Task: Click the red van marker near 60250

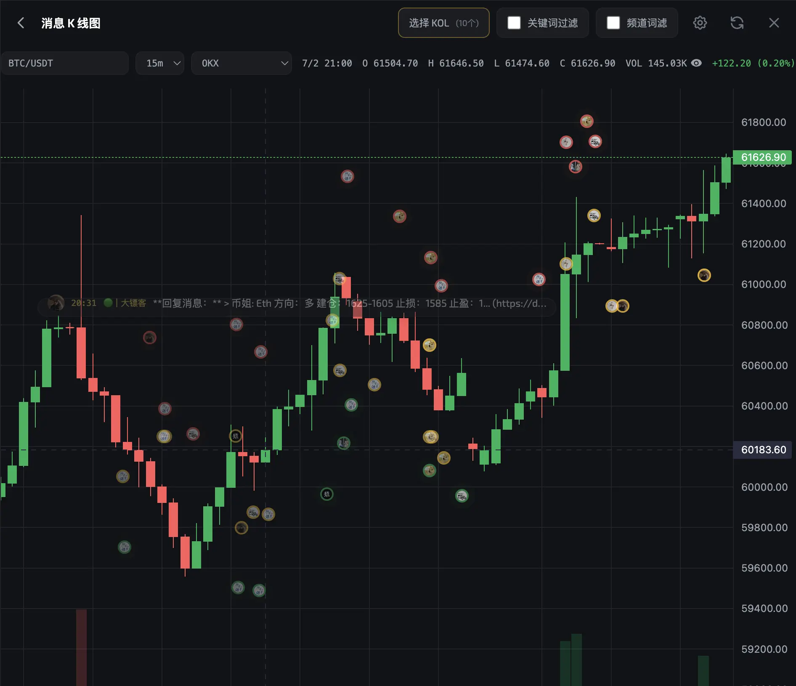Action: [x=193, y=434]
